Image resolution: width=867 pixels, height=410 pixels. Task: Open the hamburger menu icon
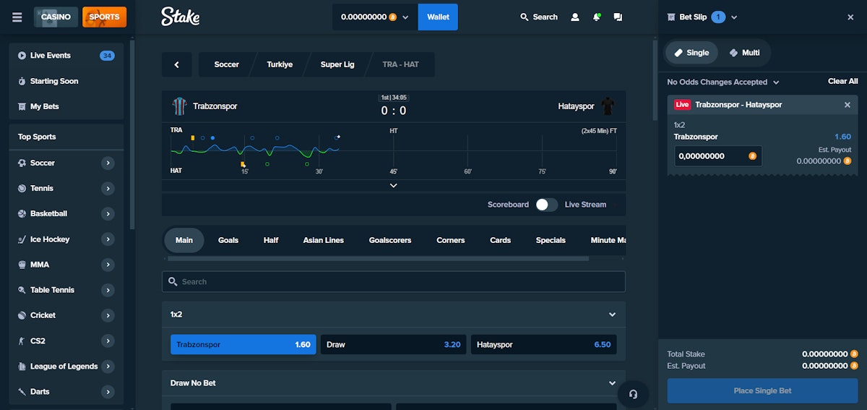[17, 17]
